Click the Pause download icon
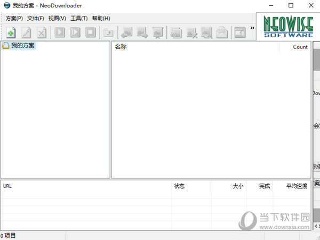The height and width of the screenshot is (240, 320). [x=75, y=32]
